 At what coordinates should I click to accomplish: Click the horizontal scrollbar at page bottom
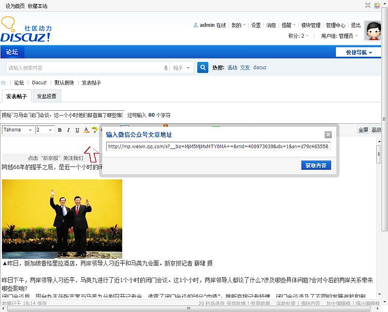tap(189, 309)
